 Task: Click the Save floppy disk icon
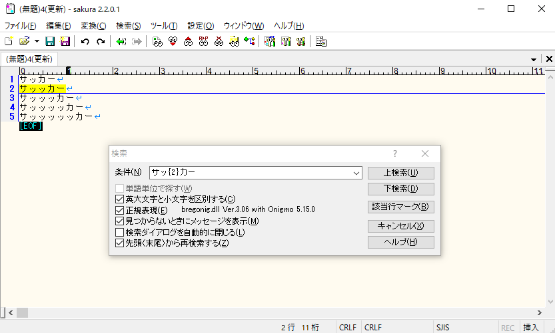49,41
